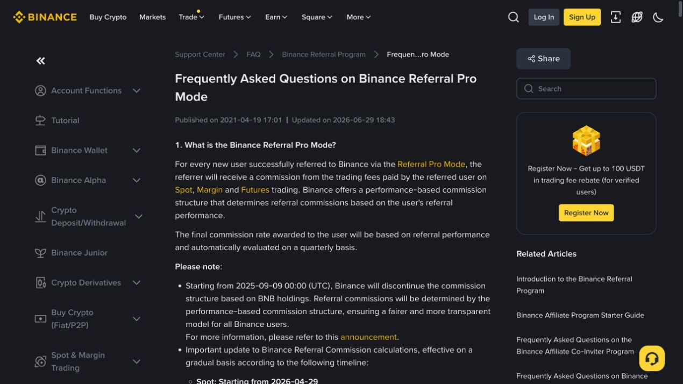The width and height of the screenshot is (683, 384).
Task: Click the Account Functions person icon
Action: 40,91
